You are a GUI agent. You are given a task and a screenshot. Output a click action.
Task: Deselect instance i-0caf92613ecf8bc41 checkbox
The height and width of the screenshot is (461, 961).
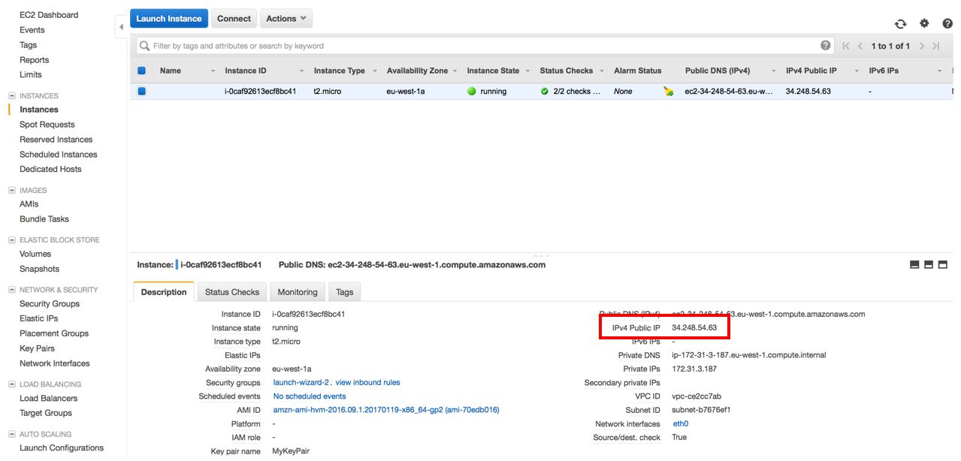pos(141,92)
